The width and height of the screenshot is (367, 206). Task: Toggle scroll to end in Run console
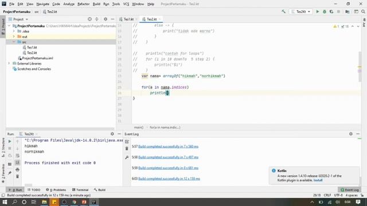17,163
